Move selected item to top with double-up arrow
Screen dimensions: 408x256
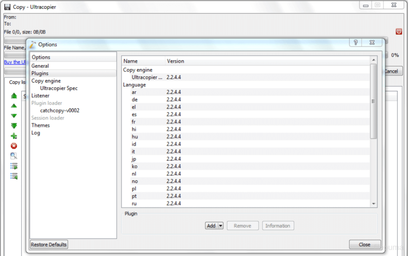tap(14, 96)
